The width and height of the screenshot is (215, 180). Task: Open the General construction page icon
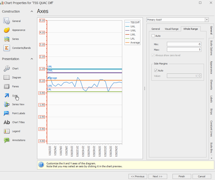coord(7,21)
